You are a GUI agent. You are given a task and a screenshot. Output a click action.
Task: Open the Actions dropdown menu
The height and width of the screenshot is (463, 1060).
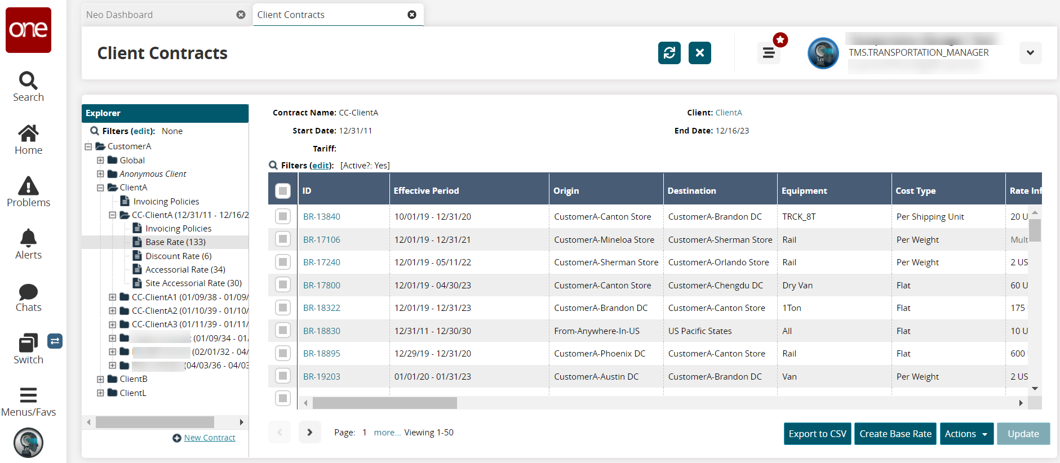966,434
